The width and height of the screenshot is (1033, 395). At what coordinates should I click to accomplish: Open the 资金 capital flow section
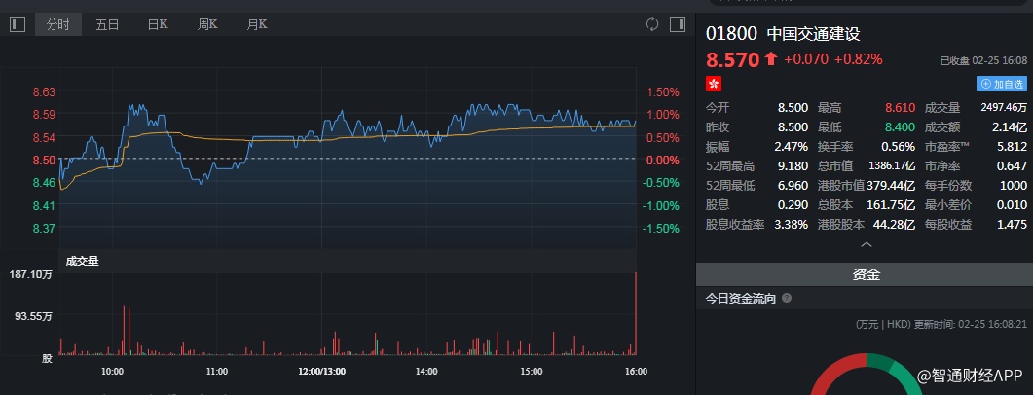[866, 275]
